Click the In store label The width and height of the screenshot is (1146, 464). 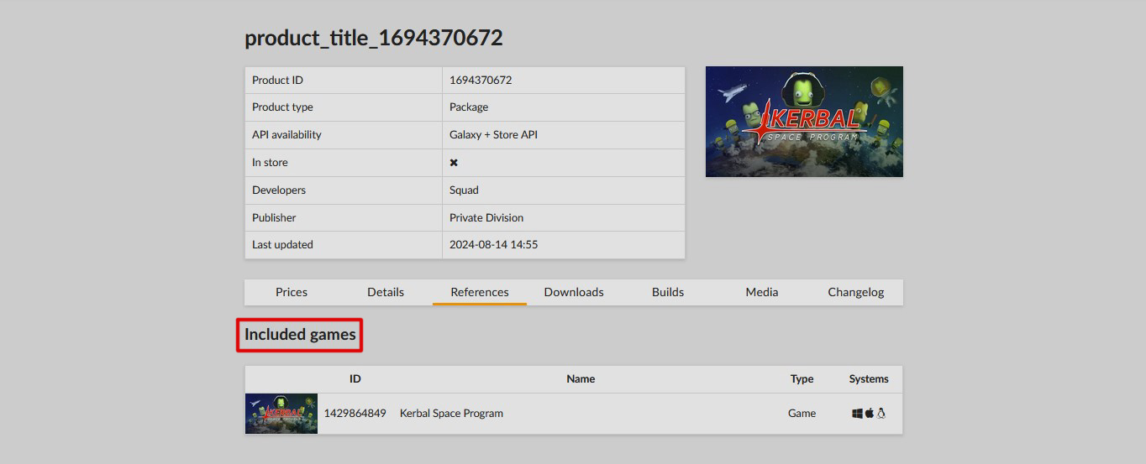point(270,163)
